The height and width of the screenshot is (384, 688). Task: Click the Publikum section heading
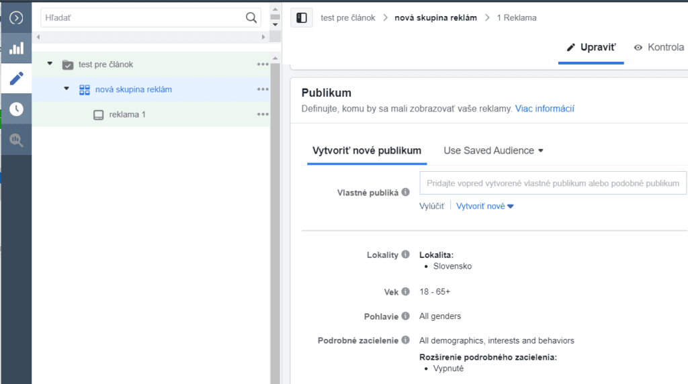[327, 93]
